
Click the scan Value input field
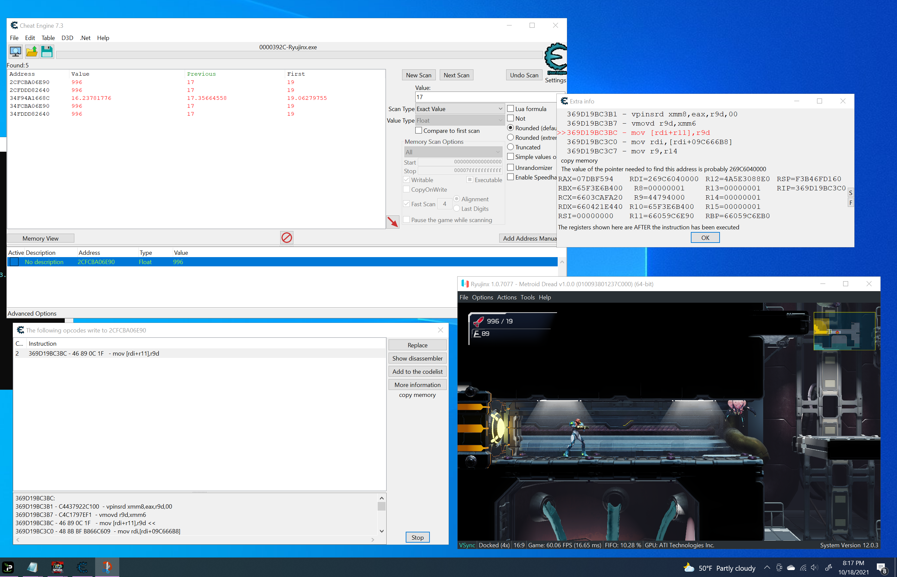(x=486, y=97)
